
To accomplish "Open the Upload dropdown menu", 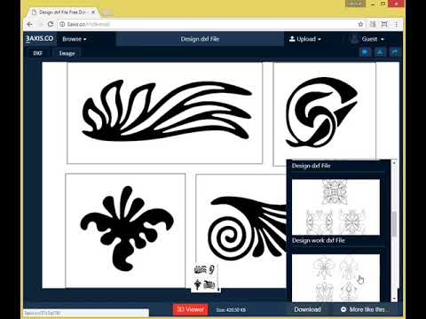I will pos(305,39).
